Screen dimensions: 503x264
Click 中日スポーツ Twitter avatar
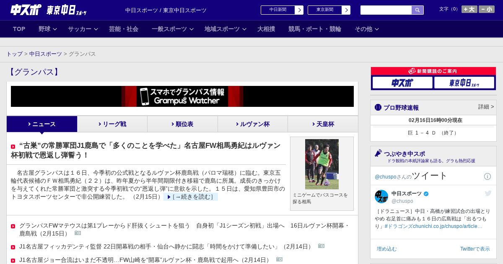tap(381, 197)
